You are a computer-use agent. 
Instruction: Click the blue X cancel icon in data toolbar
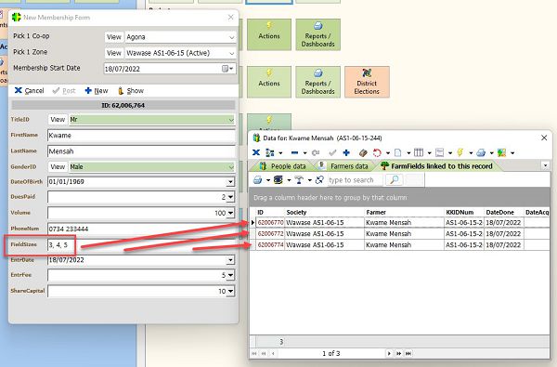pyautogui.click(x=256, y=153)
